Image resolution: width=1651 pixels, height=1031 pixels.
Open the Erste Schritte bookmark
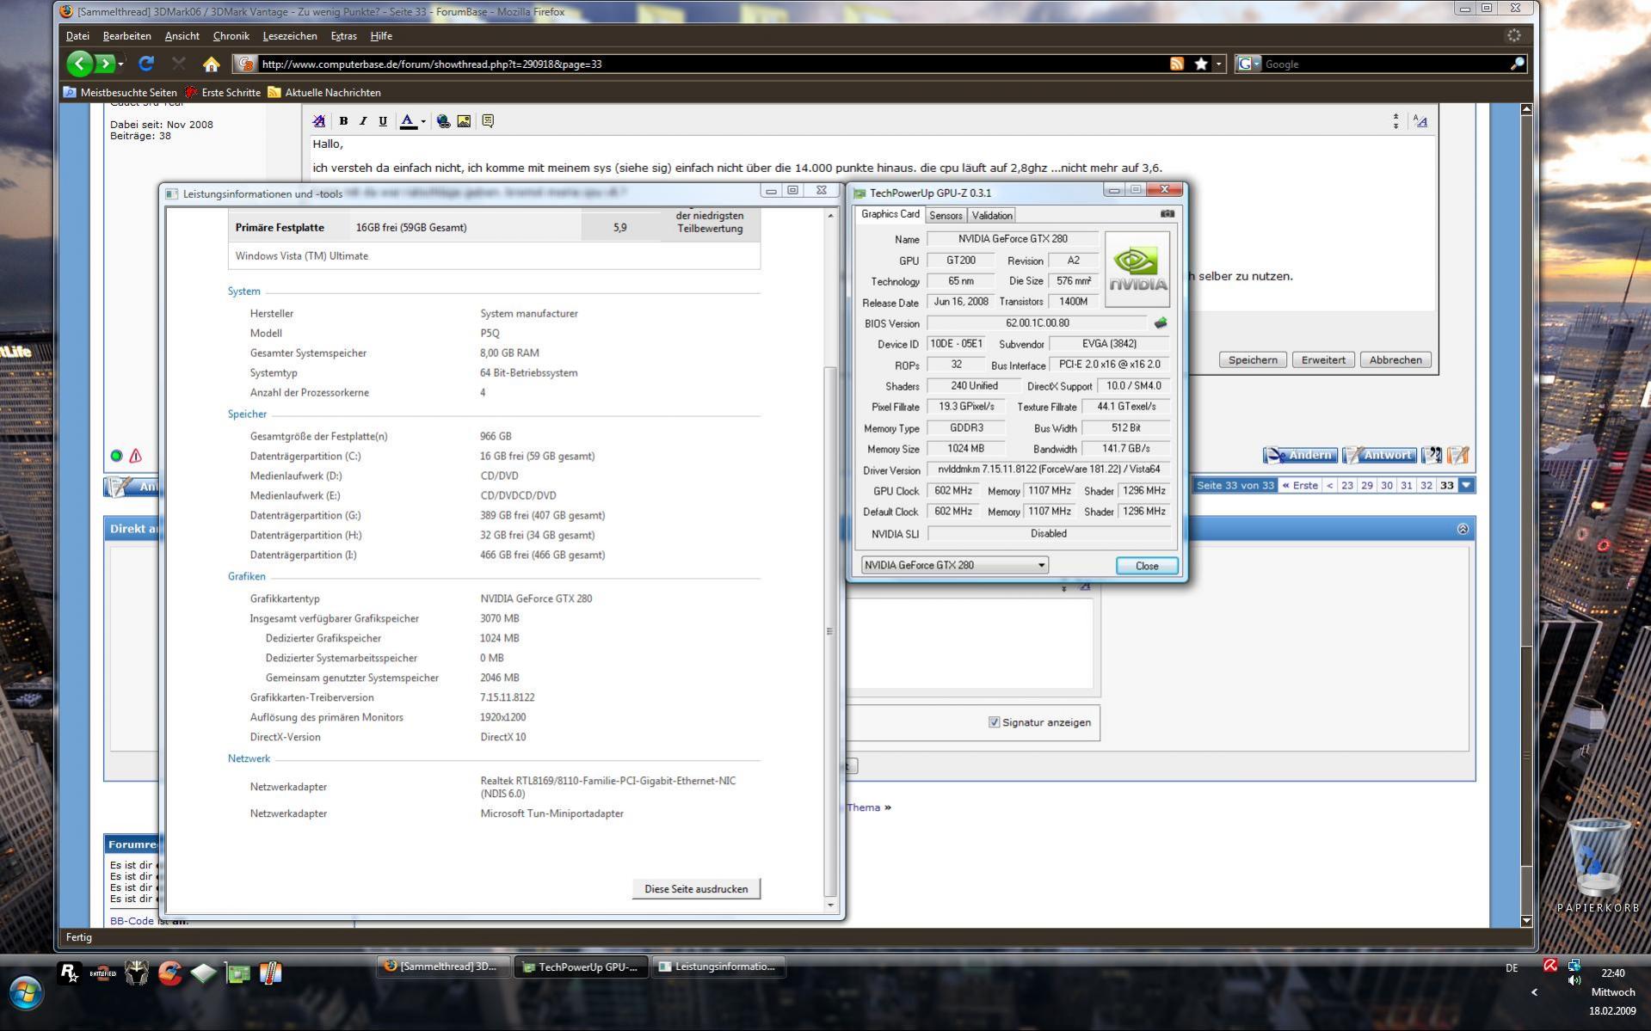tap(223, 93)
